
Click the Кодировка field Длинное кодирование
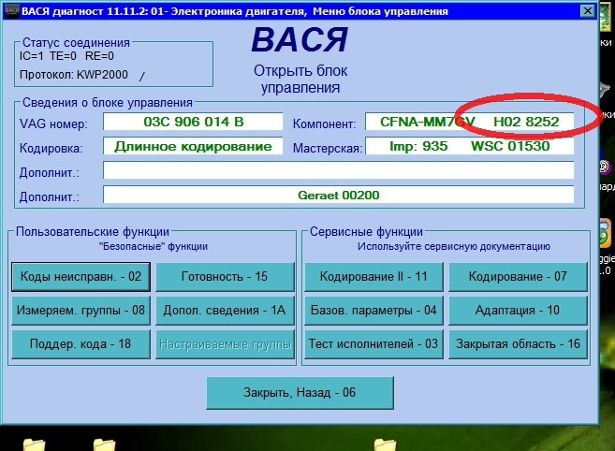point(193,147)
